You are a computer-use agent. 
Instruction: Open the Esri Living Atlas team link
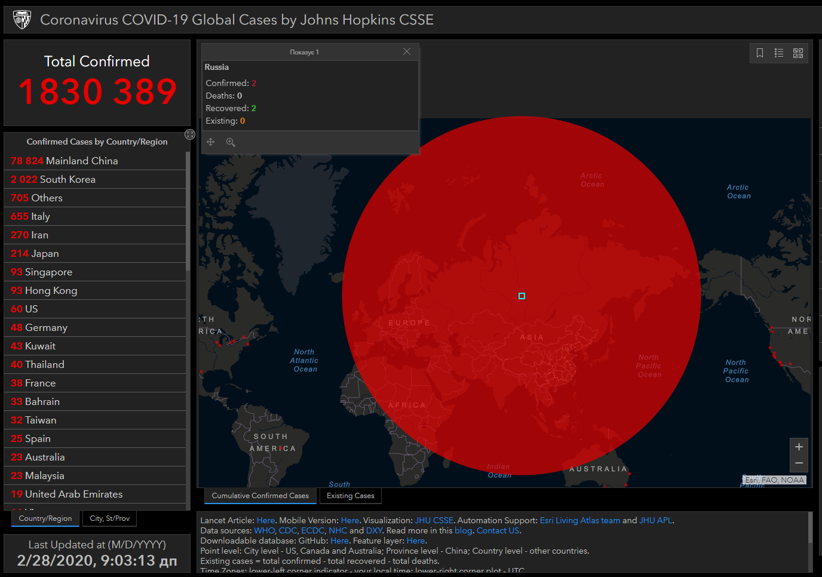(x=580, y=520)
